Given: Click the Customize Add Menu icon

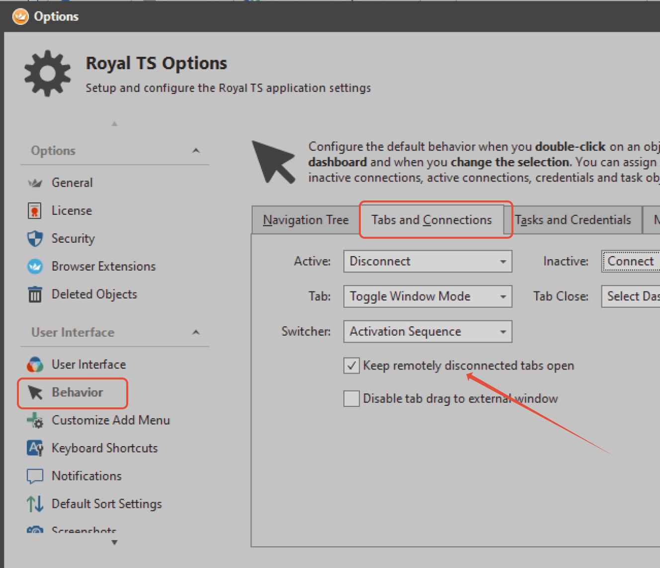Looking at the screenshot, I should click(35, 420).
